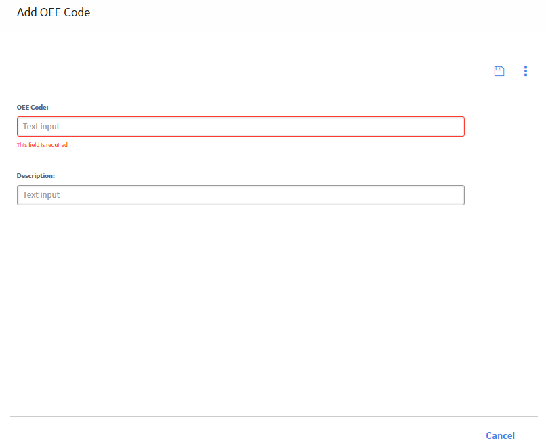Viewport: 546px width, 447px height.
Task: Focus the OEE Code text input
Action: tap(240, 127)
